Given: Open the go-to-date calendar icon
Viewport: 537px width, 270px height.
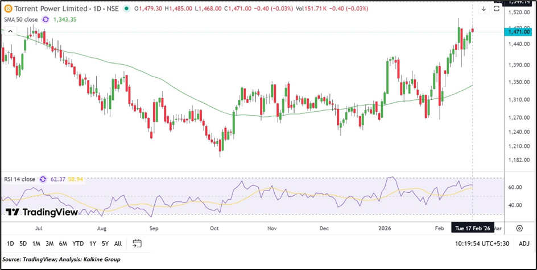Looking at the screenshot, I should [137, 243].
